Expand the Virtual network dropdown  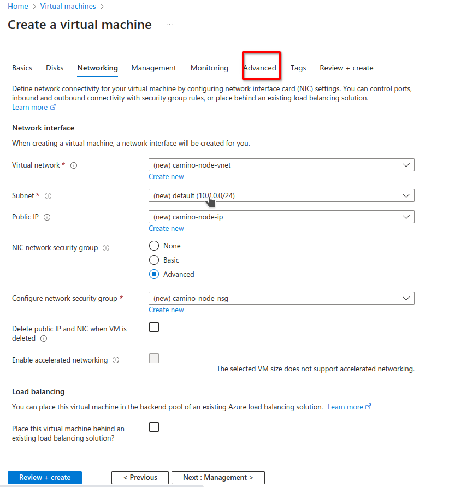click(281, 165)
